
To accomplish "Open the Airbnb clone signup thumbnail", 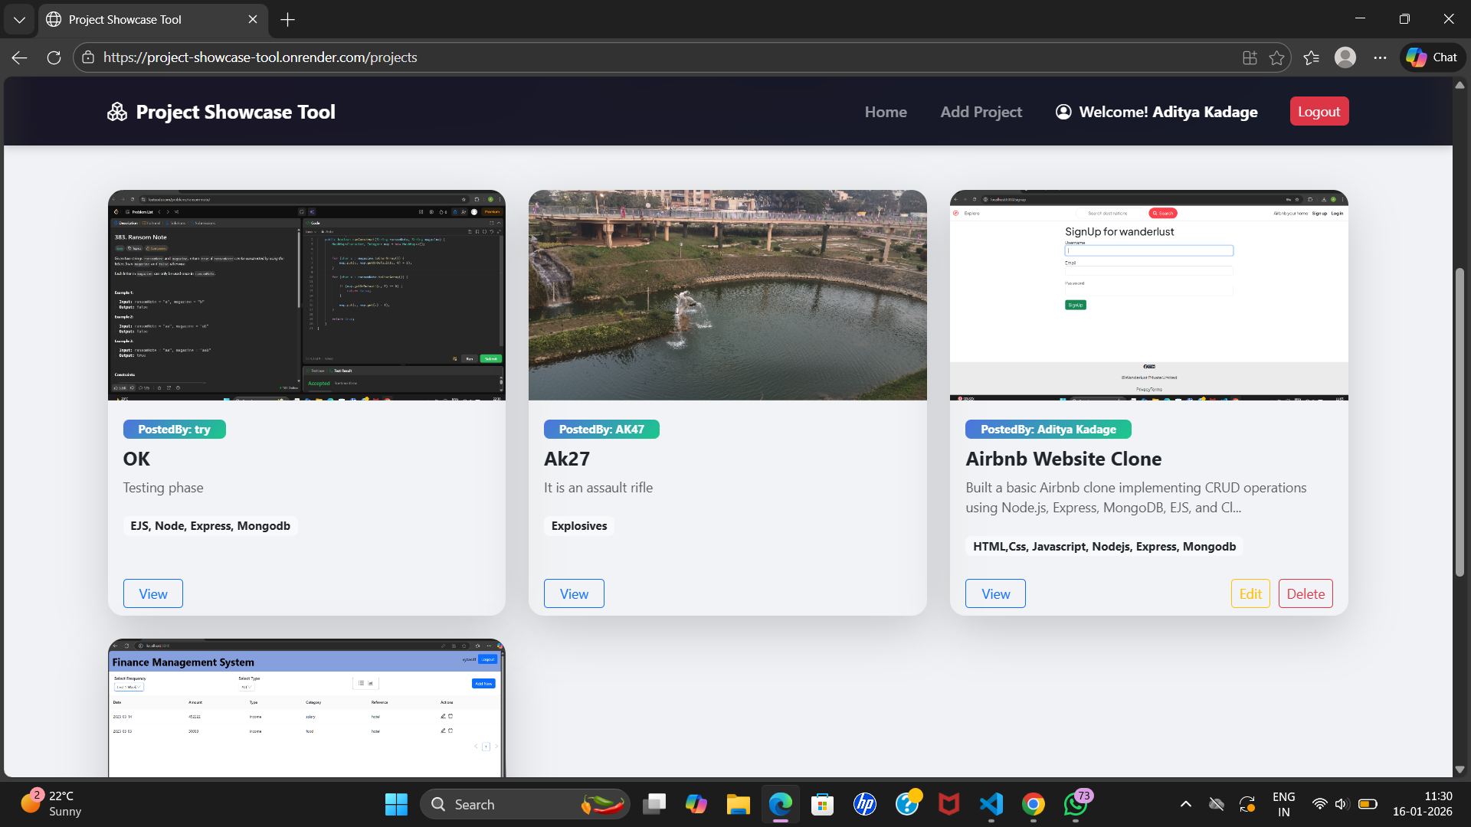I will tap(1149, 295).
